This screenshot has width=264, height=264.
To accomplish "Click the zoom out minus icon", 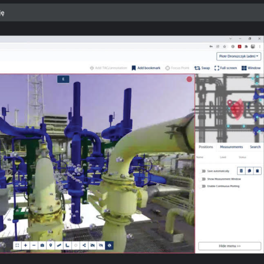I will pyautogui.click(x=34, y=245).
